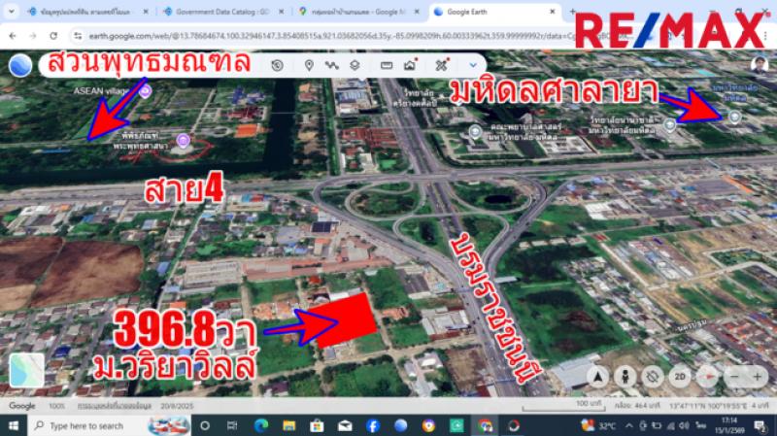Switch to the Google Maps browser tab

click(357, 12)
